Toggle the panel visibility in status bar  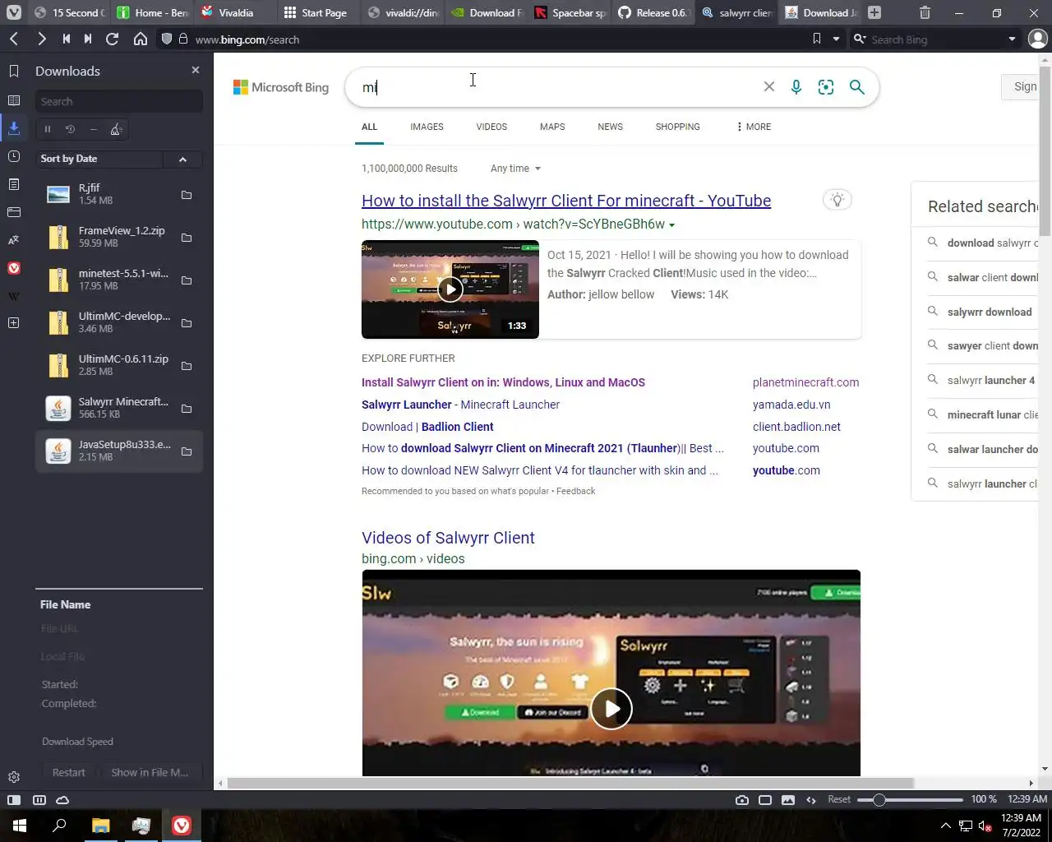point(14,800)
